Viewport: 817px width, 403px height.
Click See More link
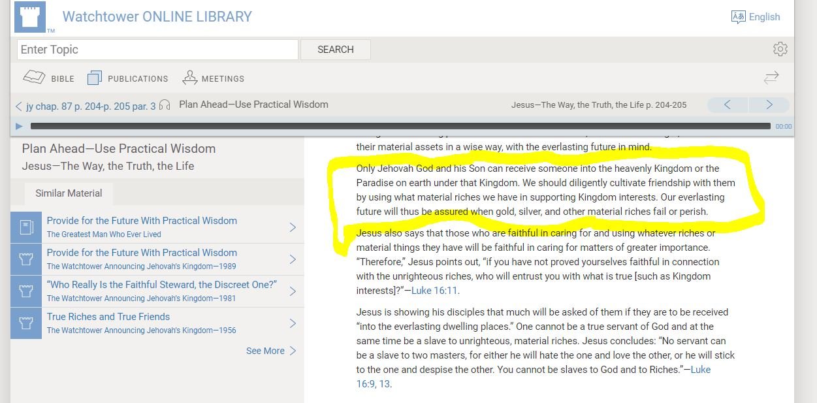pos(265,351)
